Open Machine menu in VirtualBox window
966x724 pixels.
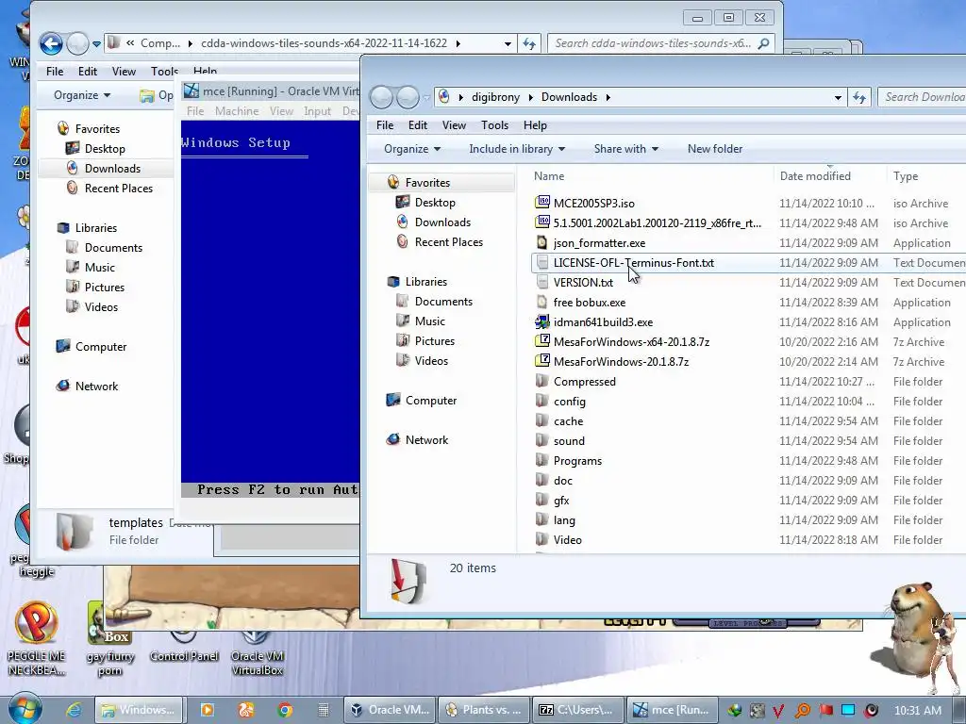(x=237, y=111)
